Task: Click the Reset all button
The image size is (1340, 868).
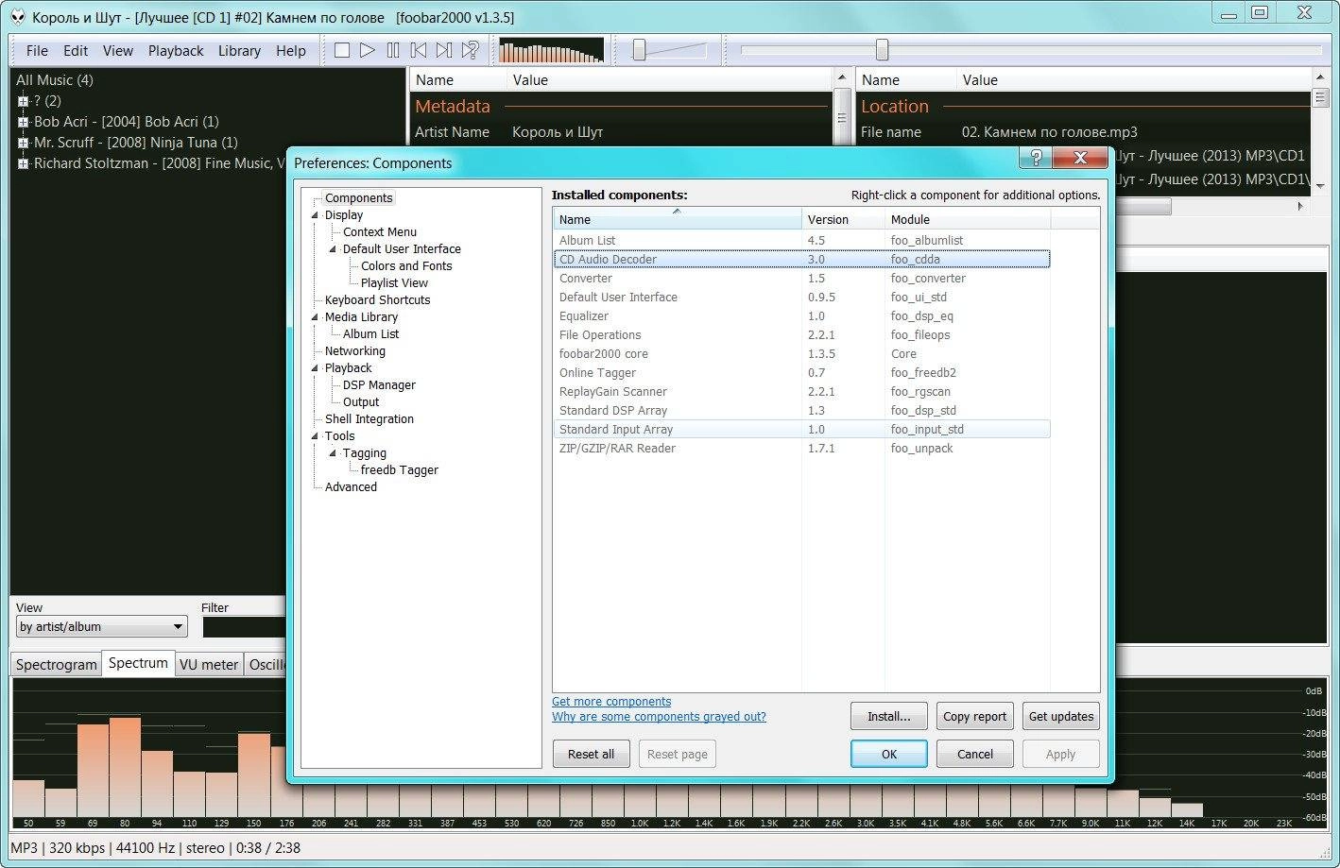Action: 592,754
